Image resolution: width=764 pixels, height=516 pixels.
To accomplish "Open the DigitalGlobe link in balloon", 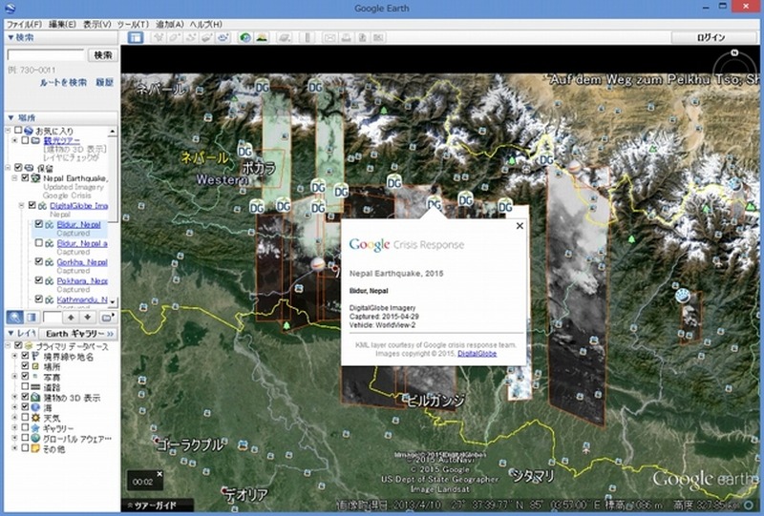I will (477, 353).
